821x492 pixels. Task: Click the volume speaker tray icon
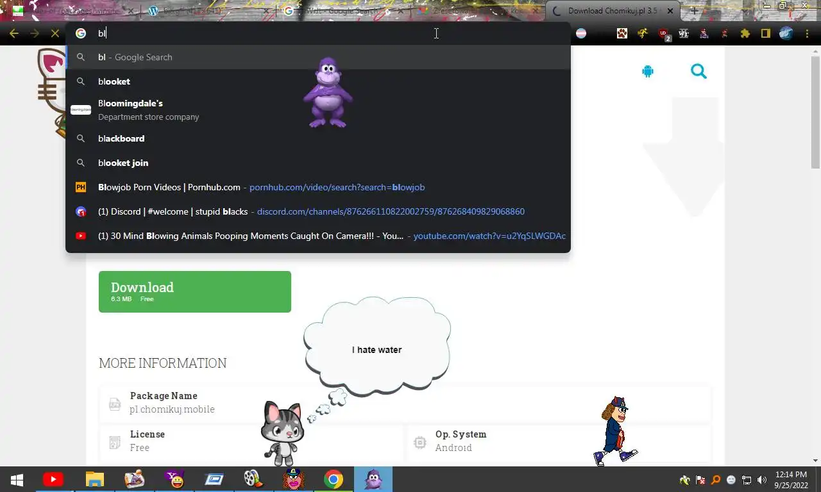point(762,480)
